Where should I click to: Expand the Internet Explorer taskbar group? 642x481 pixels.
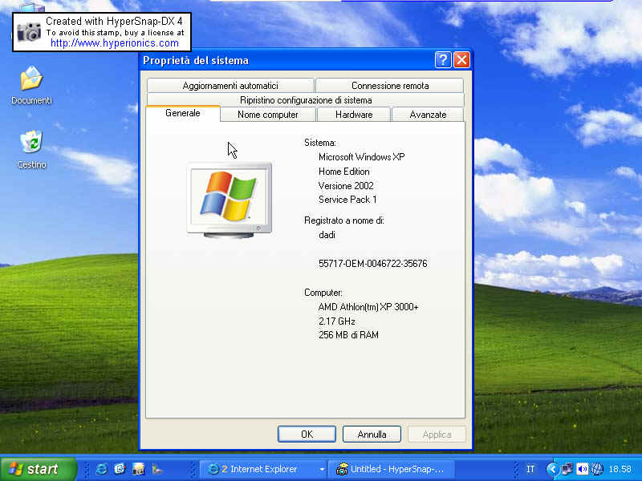264,469
